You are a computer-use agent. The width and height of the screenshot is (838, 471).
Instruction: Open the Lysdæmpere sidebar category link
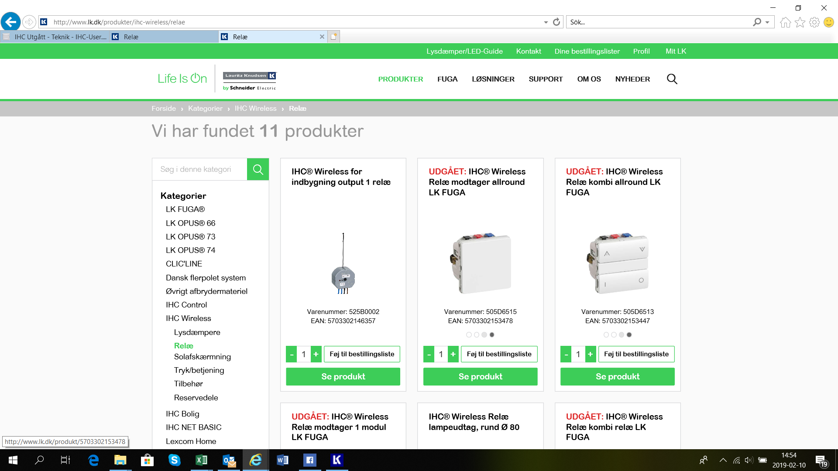(x=197, y=332)
